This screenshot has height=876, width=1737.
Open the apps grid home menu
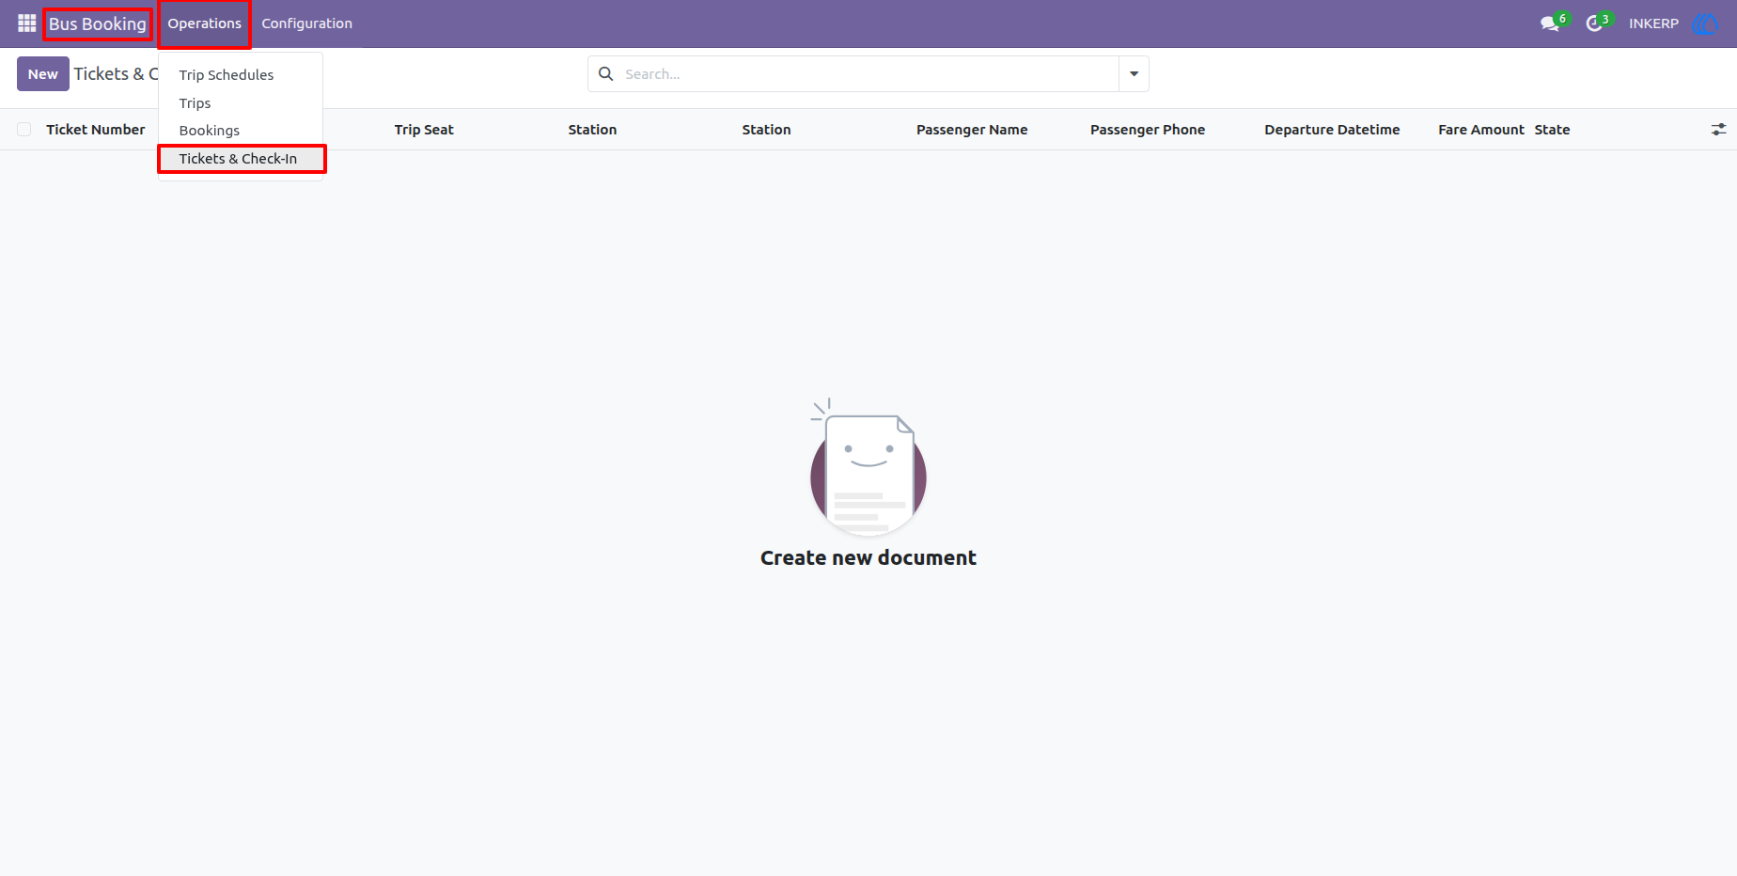26,23
